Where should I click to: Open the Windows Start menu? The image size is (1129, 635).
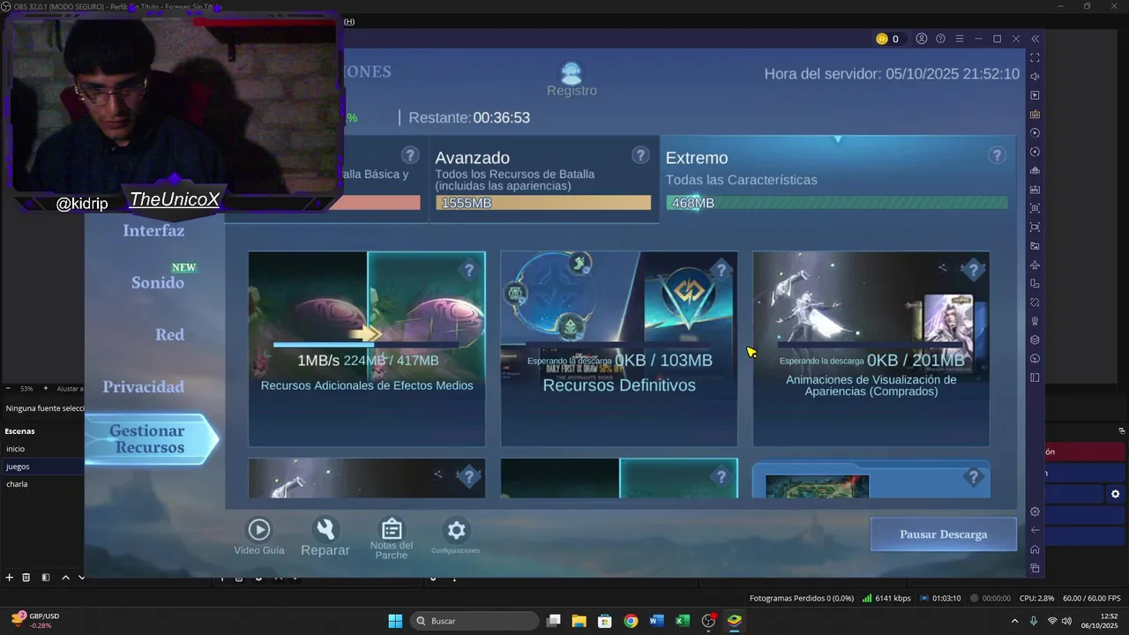click(395, 621)
